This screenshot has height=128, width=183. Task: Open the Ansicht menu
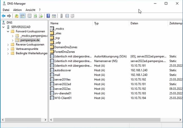pyautogui.click(x=30, y=10)
